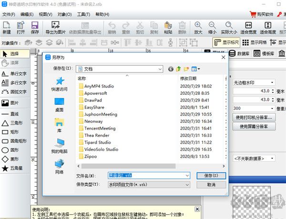Click the 适合宽度 fit width icon
This screenshot has width=286, height=219.
pos(248,28)
